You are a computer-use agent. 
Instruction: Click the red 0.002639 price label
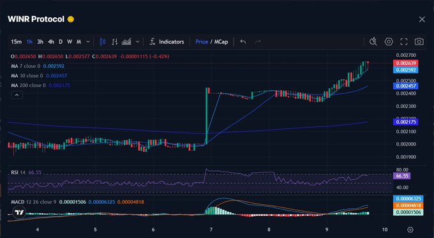(x=405, y=63)
